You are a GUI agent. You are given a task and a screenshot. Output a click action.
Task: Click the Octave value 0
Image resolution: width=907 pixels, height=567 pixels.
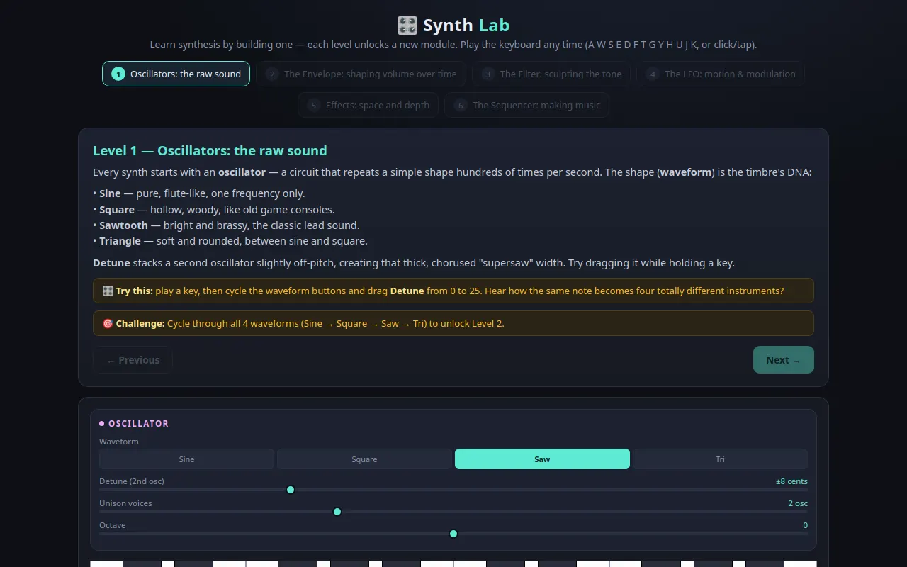[x=805, y=525]
